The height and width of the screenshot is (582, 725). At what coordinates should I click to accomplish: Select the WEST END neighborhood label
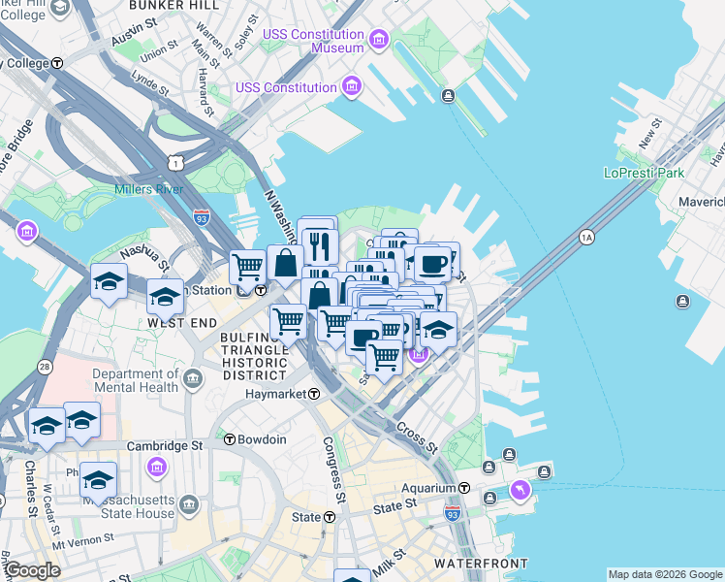[182, 323]
